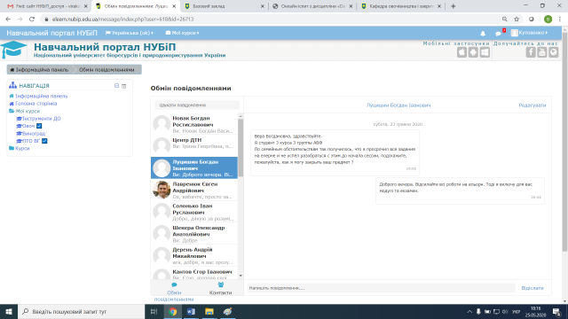Click the write message input field
The height and width of the screenshot is (319, 568).
(x=381, y=288)
